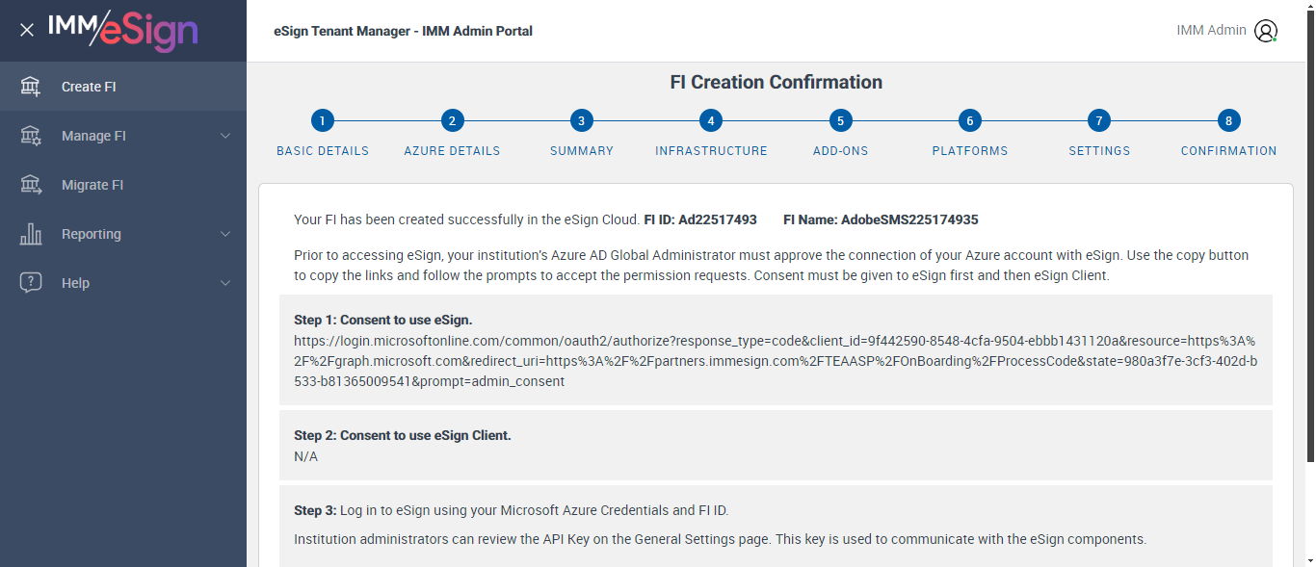Screen dimensions: 1316x567
Task: Select the Create FI menu item
Action: pyautogui.click(x=89, y=87)
